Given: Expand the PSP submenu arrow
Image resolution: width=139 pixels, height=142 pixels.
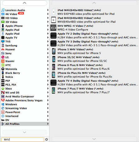Looking at the screenshot, I should coord(48,81).
